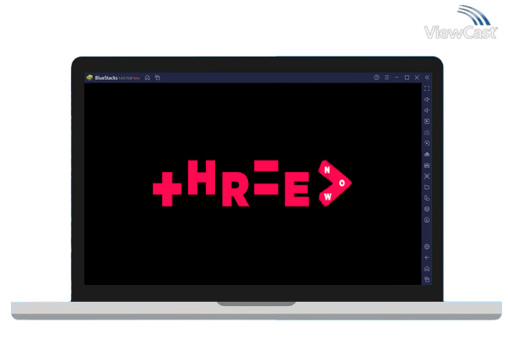
Task: Click the boxed play icon in sidebar
Action: [427, 121]
